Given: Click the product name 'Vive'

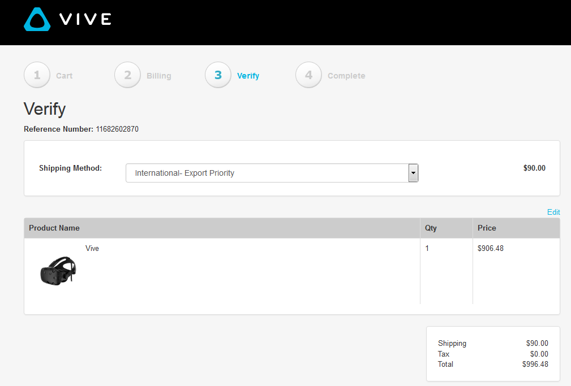Looking at the screenshot, I should pos(92,248).
